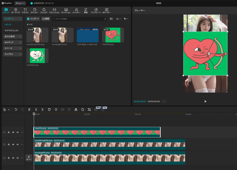Open the select tool mode dropdown arrow
The height and width of the screenshot is (170, 237).
tap(9, 110)
